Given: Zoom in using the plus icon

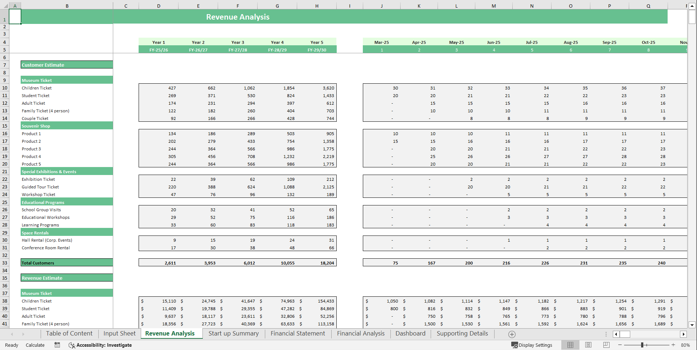Looking at the screenshot, I should click(x=674, y=345).
